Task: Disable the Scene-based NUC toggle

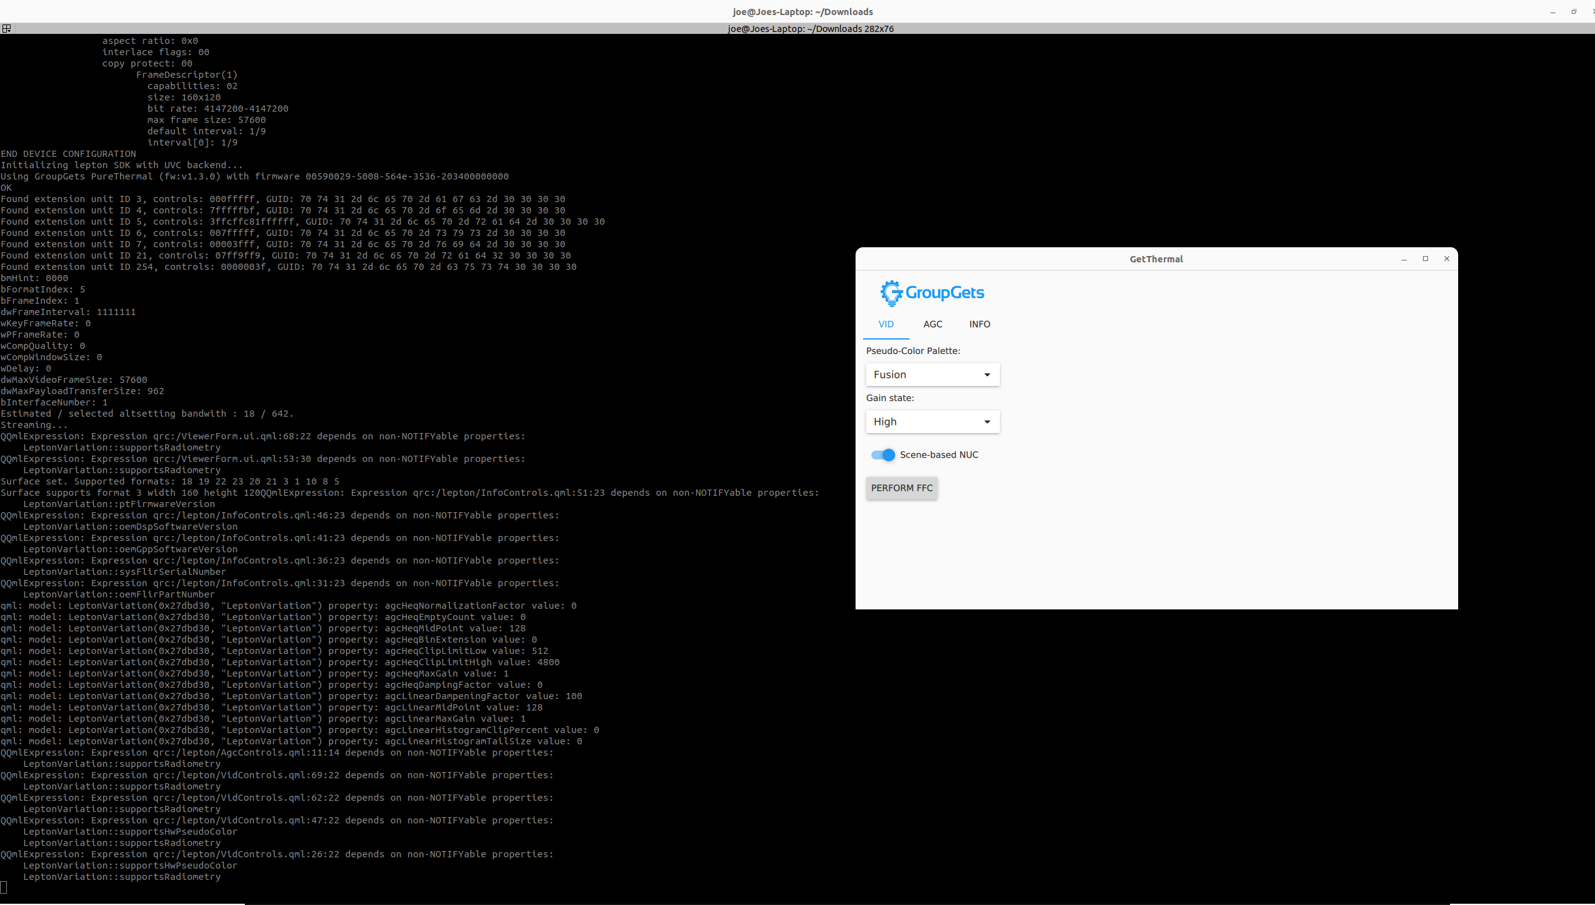Action: tap(882, 454)
